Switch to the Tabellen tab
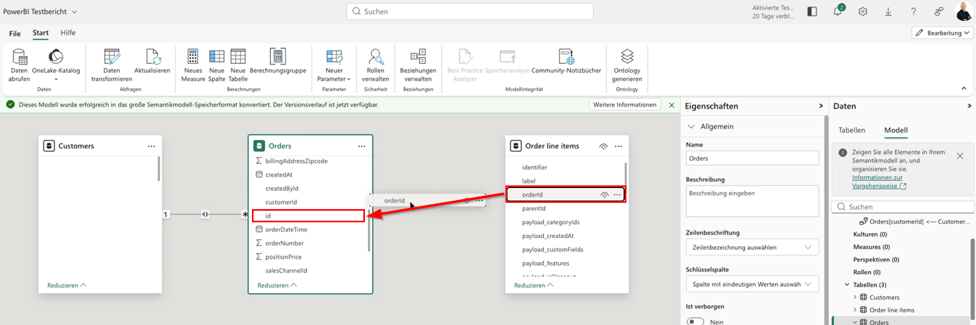Screen dimensions: 976x325 click(x=852, y=130)
